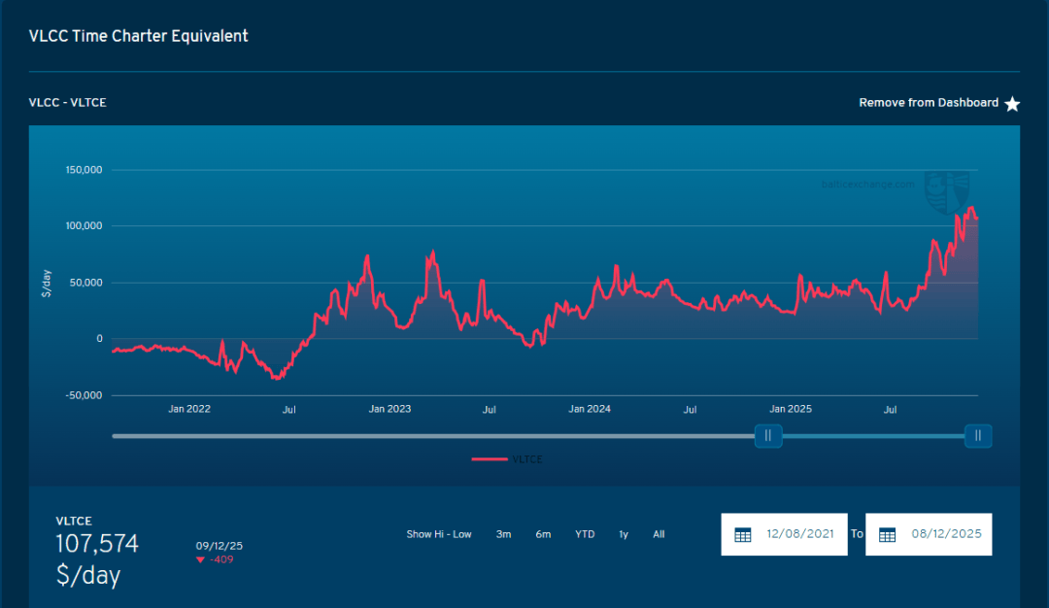This screenshot has width=1049, height=608.
Task: Select the 3m time range
Action: [x=503, y=534]
